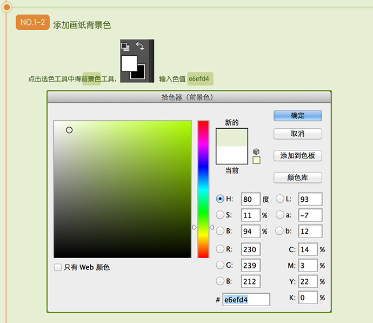Click the vertical rainbow hue slider
The height and width of the screenshot is (323, 373).
(x=203, y=189)
